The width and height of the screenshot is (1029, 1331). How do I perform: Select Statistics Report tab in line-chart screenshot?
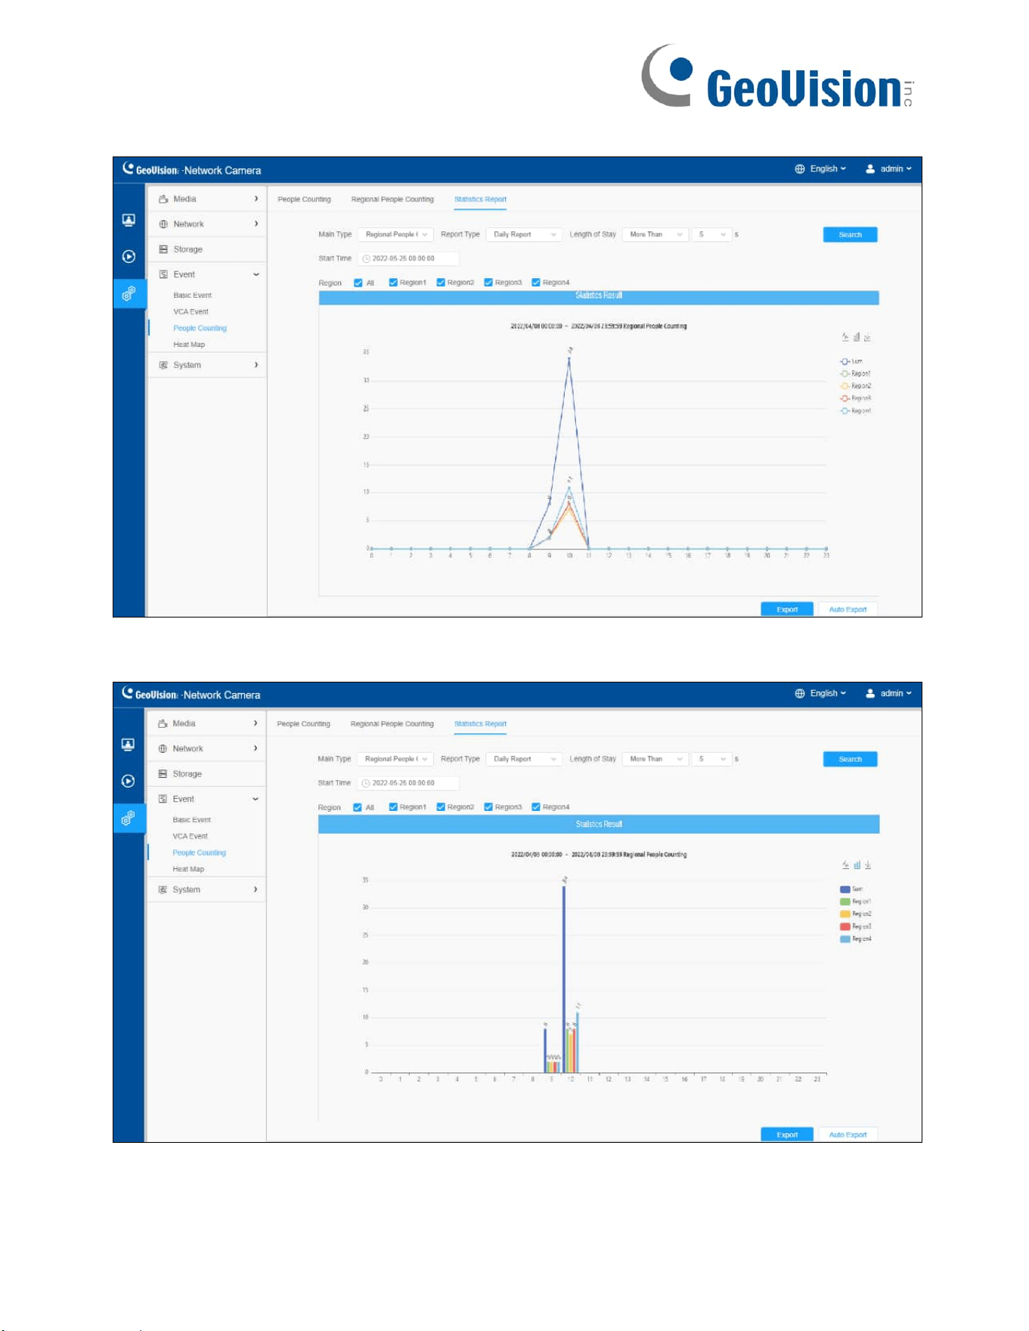pyautogui.click(x=480, y=200)
